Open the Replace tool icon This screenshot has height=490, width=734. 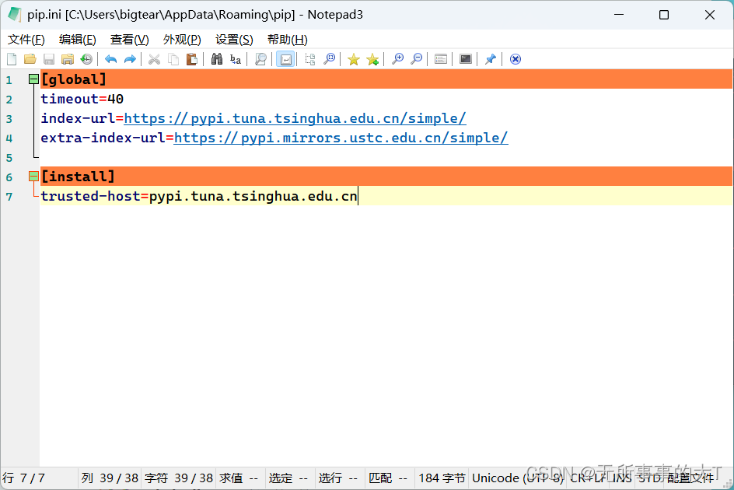(236, 59)
